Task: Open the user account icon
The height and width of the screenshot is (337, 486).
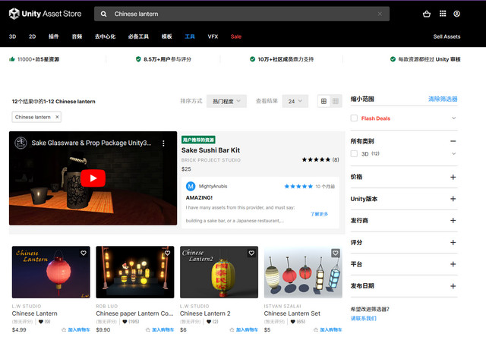Action: pyautogui.click(x=456, y=14)
